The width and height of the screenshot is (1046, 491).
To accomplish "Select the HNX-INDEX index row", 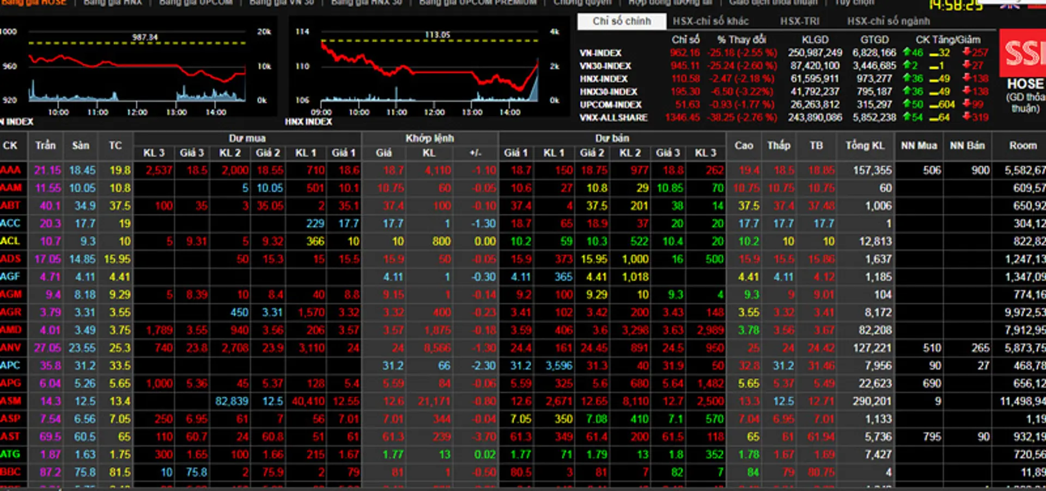I will tap(784, 79).
